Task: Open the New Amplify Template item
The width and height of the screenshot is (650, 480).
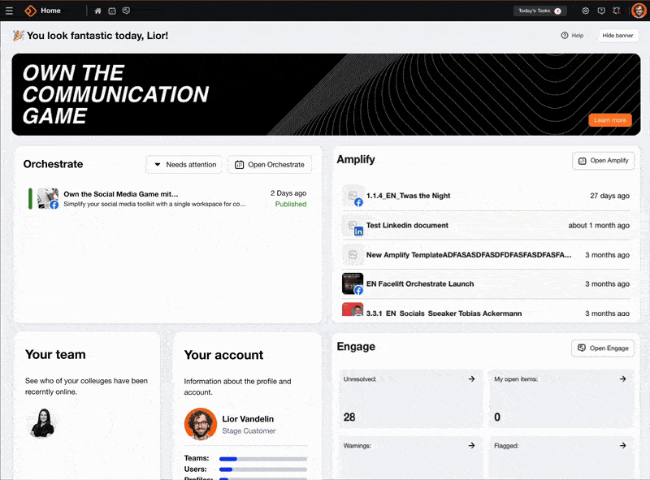Action: (x=485, y=255)
